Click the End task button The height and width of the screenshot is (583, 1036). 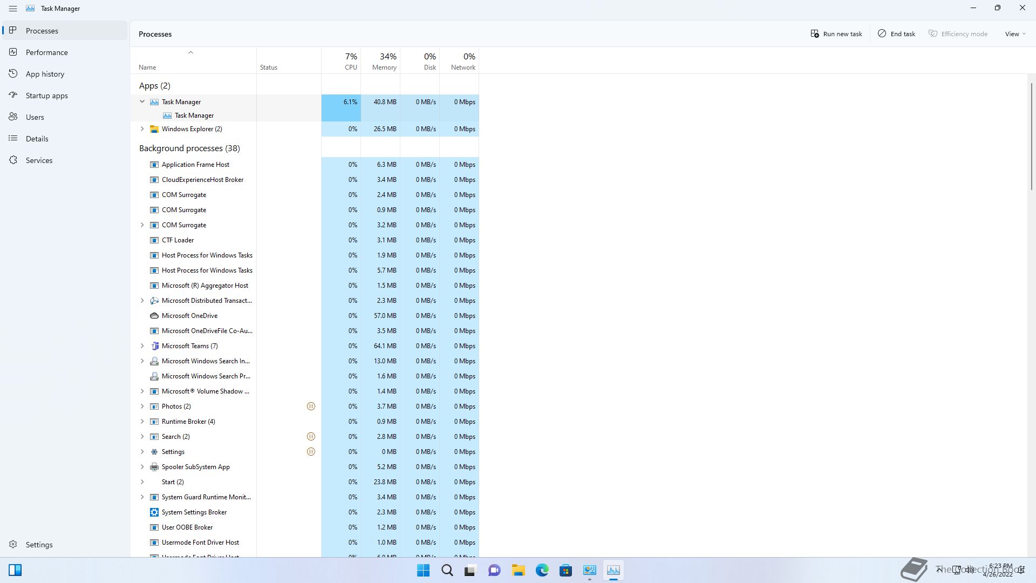pos(896,33)
